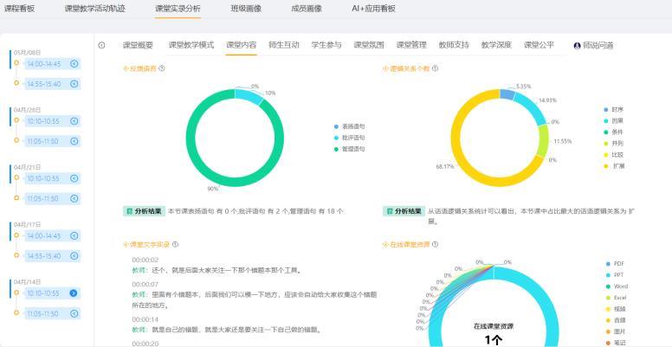672x347 pixels.
Task: Open 课堂氛围 sub-tab
Action: (369, 45)
